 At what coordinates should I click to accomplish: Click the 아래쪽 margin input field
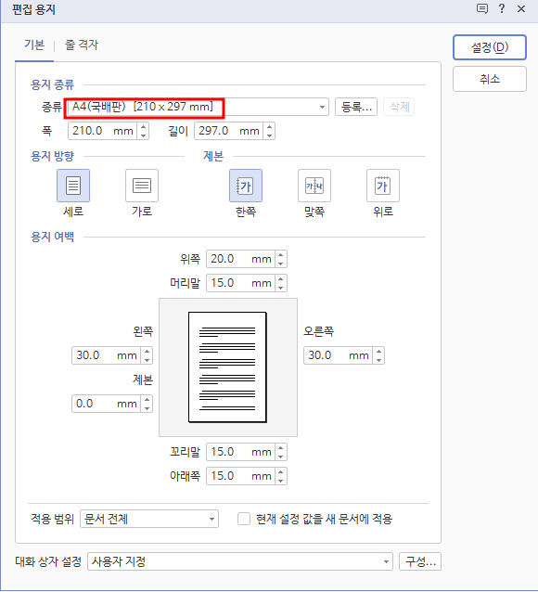tap(240, 476)
